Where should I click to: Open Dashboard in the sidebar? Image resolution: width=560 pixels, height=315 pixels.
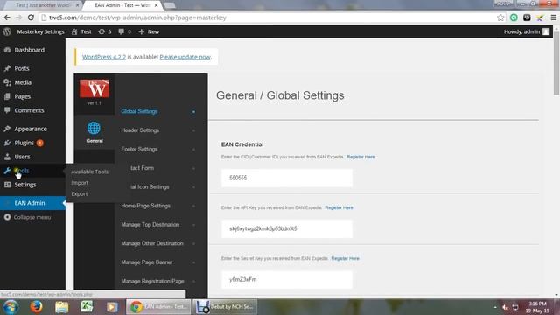pyautogui.click(x=29, y=50)
